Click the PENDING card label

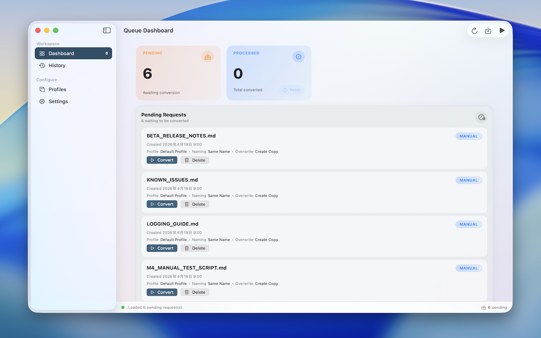(153, 53)
